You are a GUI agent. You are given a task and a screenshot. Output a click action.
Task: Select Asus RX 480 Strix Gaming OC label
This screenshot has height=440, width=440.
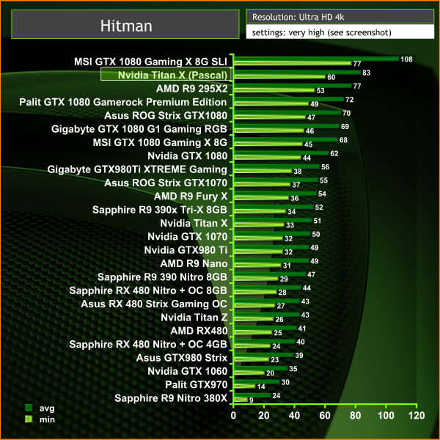pyautogui.click(x=154, y=304)
